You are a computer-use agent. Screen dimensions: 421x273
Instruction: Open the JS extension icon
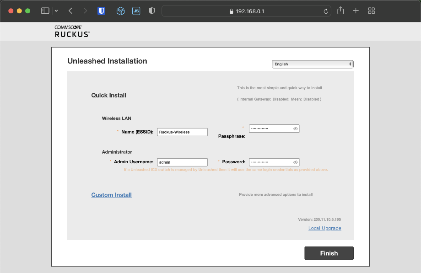pyautogui.click(x=136, y=11)
